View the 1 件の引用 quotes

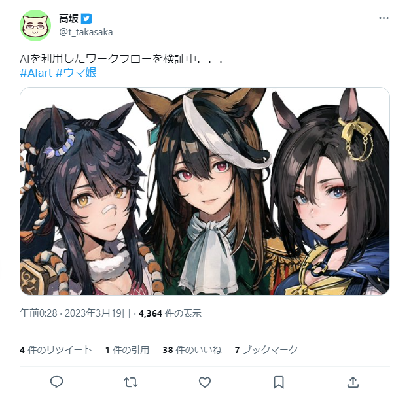click(x=127, y=350)
